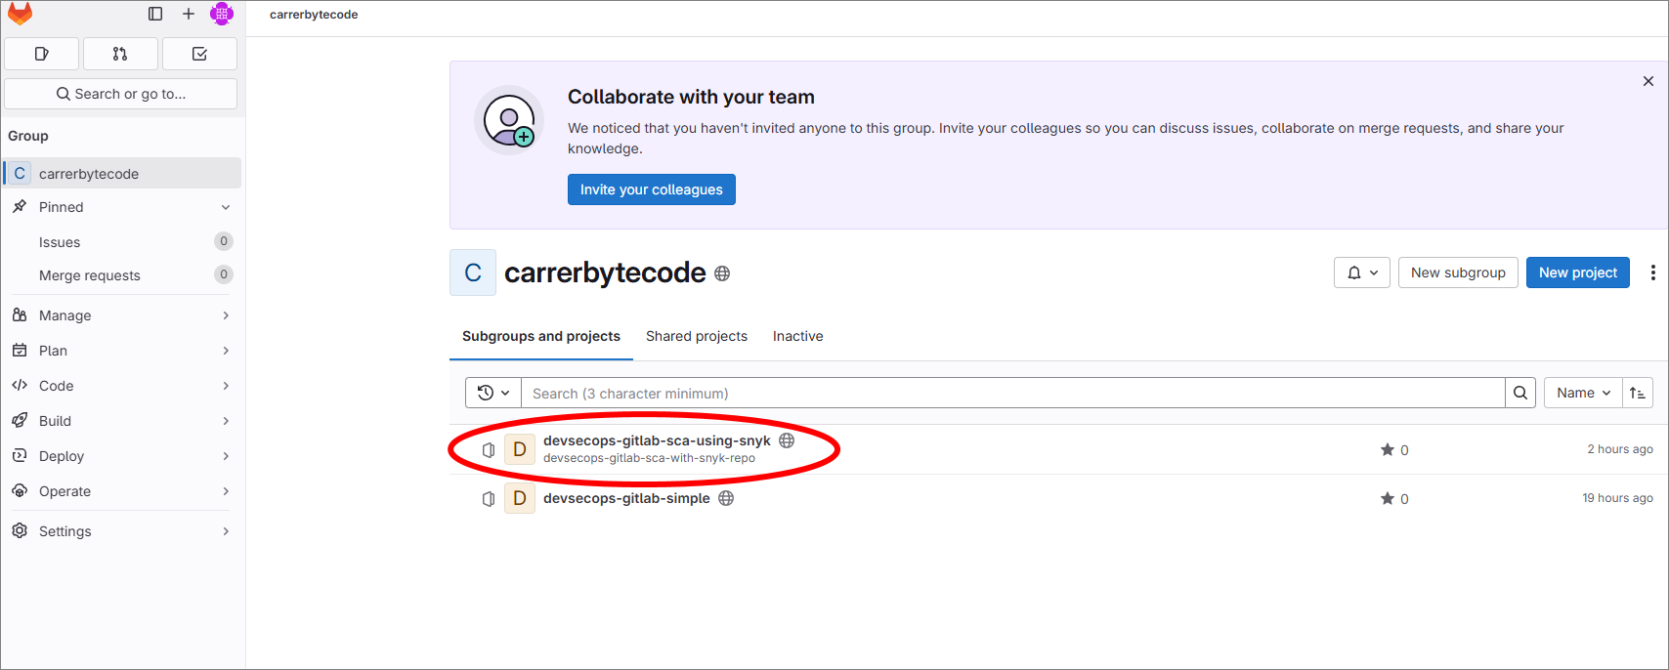Click the Build rocket icon
The height and width of the screenshot is (670, 1669).
point(20,420)
